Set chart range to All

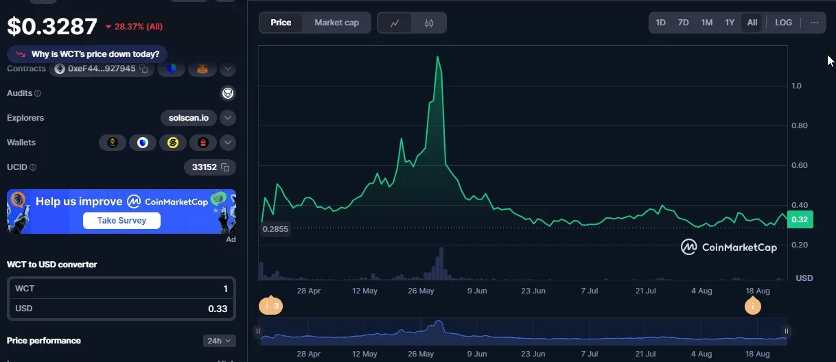tap(752, 23)
